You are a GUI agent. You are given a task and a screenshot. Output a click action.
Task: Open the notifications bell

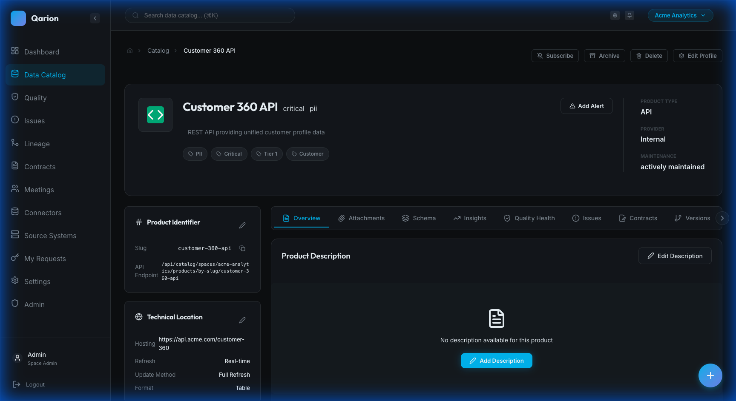[630, 15]
